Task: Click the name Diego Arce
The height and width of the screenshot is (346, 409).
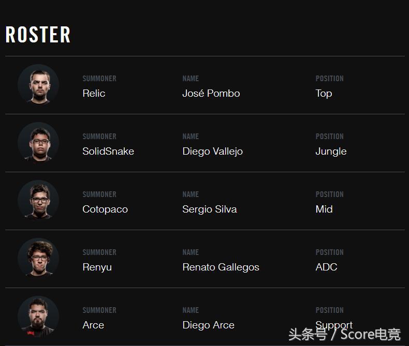Action: click(x=208, y=325)
